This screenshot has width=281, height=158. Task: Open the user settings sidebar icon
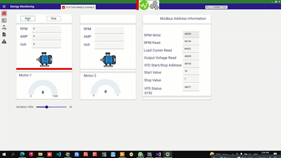click(4, 27)
